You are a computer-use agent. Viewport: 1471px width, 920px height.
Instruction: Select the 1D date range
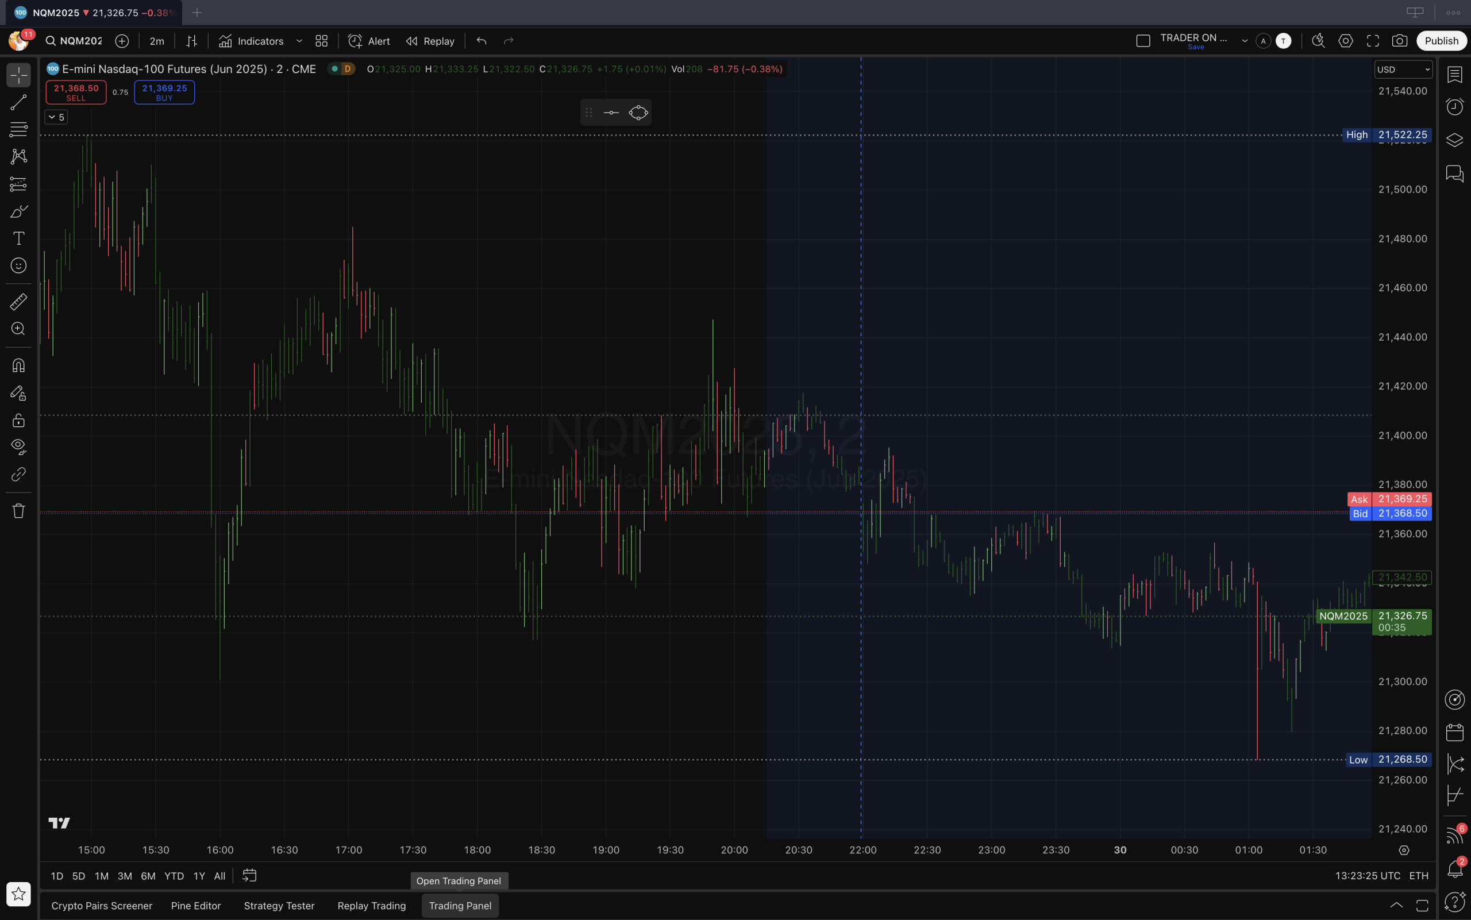[56, 876]
